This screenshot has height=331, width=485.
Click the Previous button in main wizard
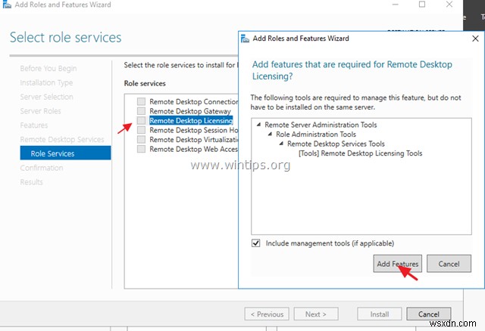click(x=267, y=314)
